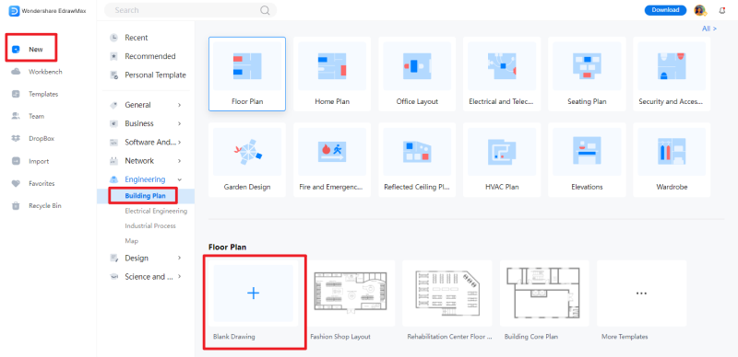Screen dimensions: 738x357
Task: Click the General category icon
Action: (x=113, y=105)
